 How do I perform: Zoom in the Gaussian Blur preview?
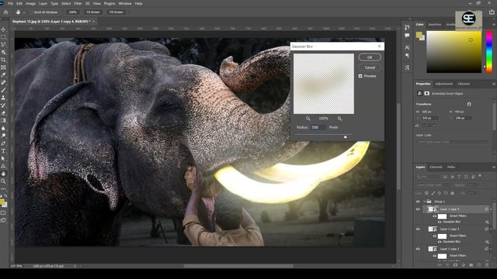click(x=339, y=119)
